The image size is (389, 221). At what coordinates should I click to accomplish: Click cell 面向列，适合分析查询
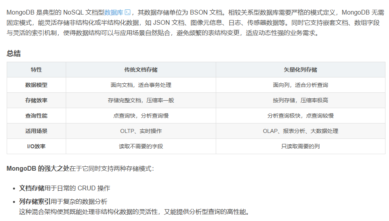[x=300, y=85]
